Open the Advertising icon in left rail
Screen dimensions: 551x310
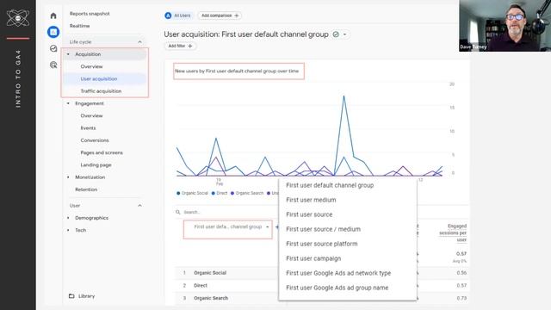53,65
